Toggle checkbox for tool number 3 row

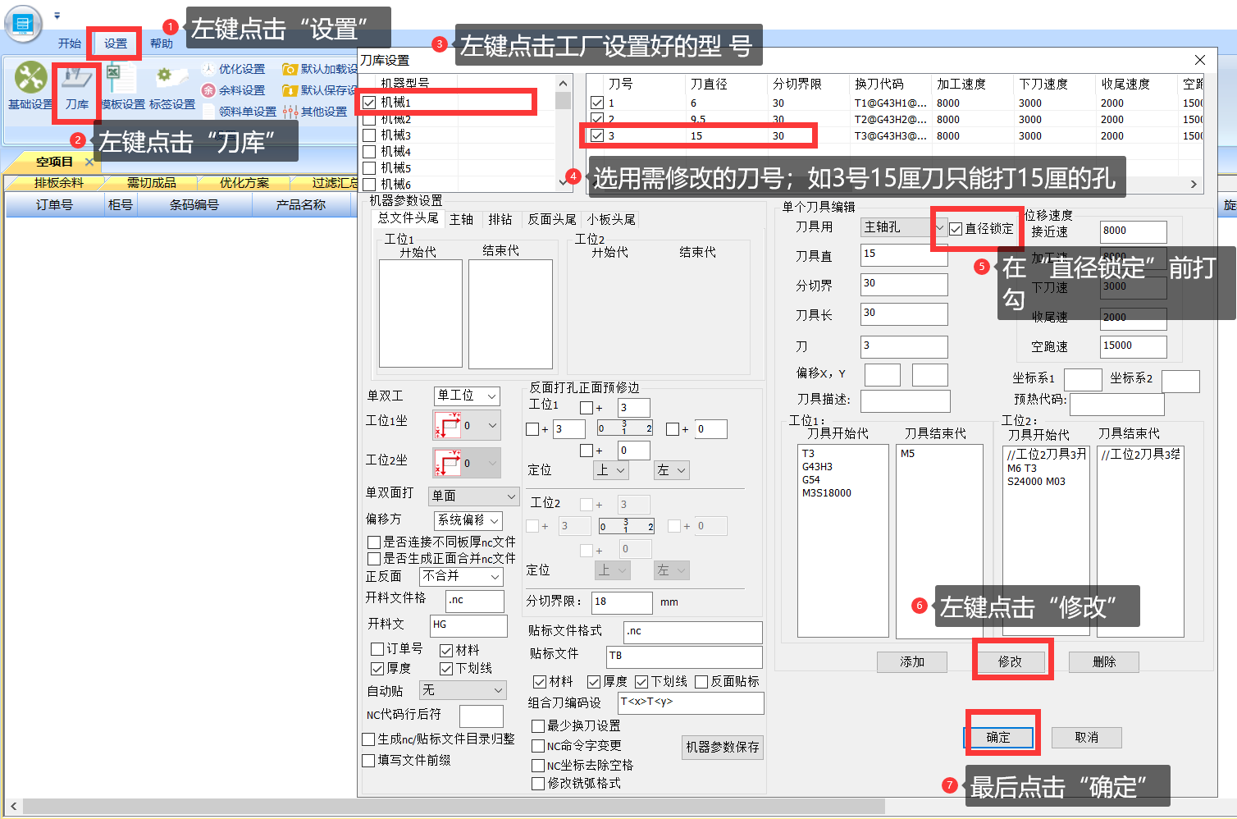(x=597, y=135)
